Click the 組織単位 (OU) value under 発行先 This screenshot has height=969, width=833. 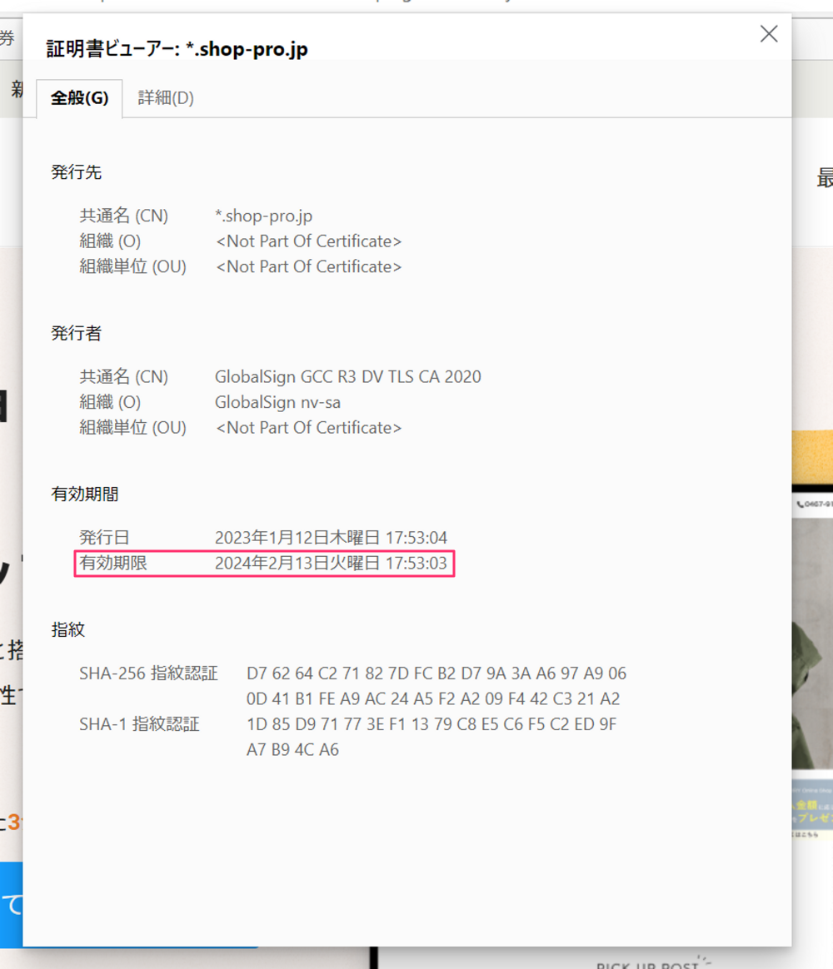pyautogui.click(x=308, y=267)
